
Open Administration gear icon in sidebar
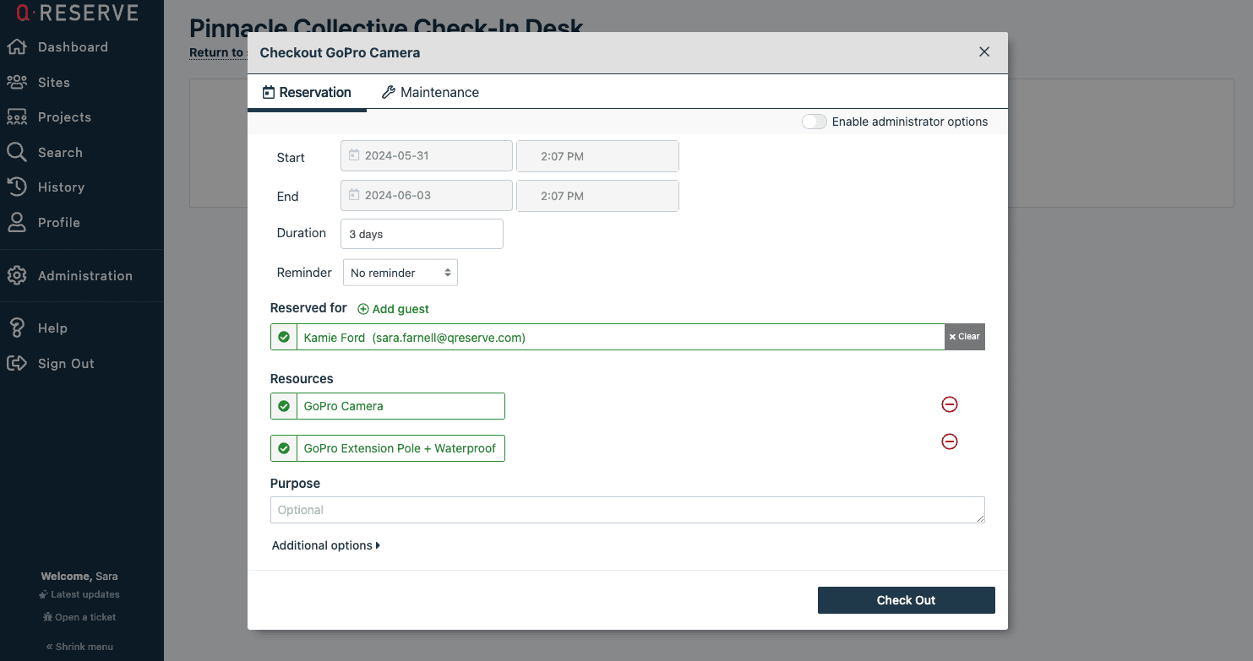(17, 276)
